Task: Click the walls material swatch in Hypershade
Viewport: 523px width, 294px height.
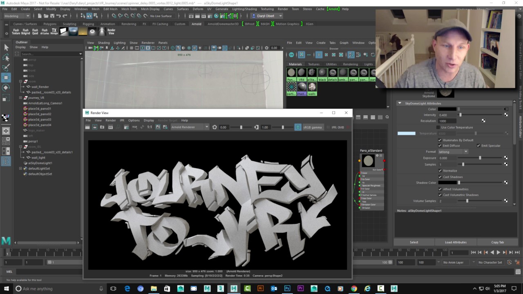Action: coord(312,89)
